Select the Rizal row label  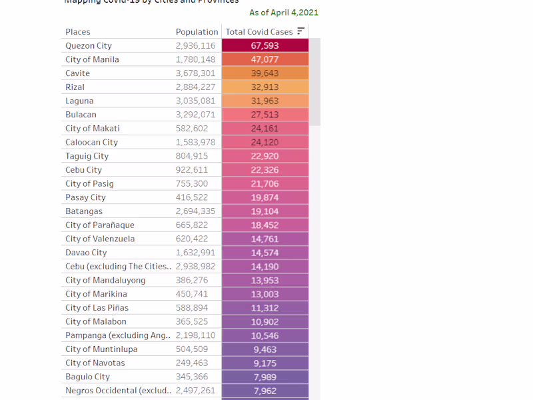tap(75, 87)
